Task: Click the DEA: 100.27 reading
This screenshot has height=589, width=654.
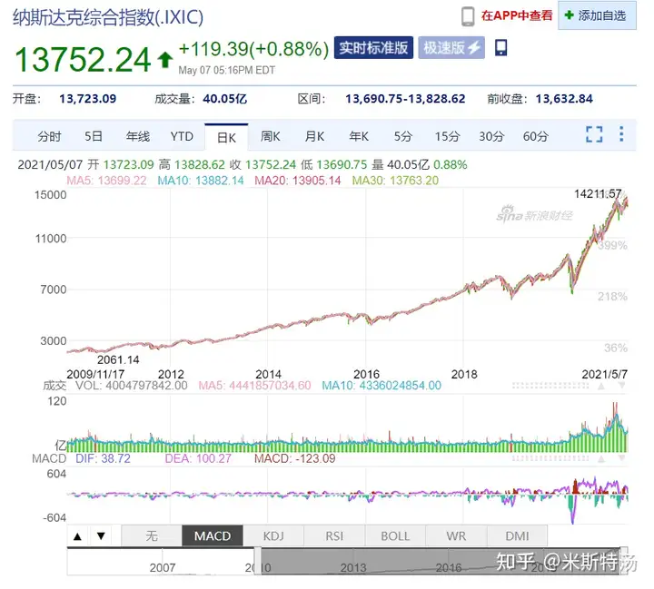Action: [x=198, y=458]
